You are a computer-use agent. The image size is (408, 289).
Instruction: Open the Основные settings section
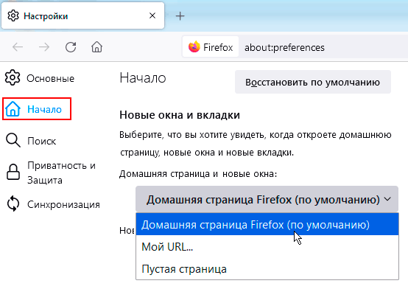coord(40,78)
